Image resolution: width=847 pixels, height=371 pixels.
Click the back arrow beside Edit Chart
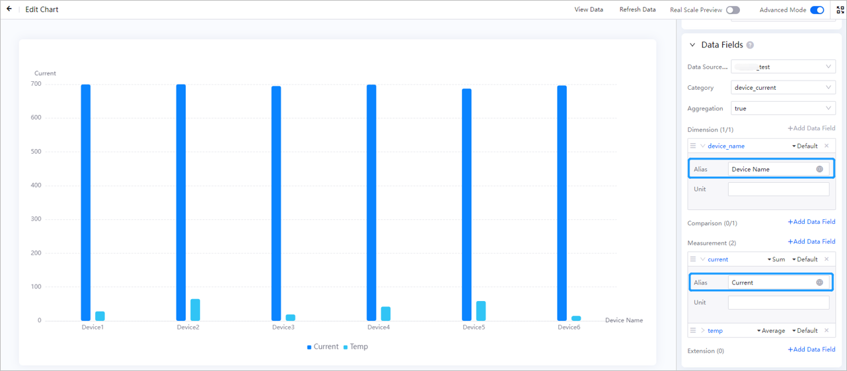click(9, 9)
